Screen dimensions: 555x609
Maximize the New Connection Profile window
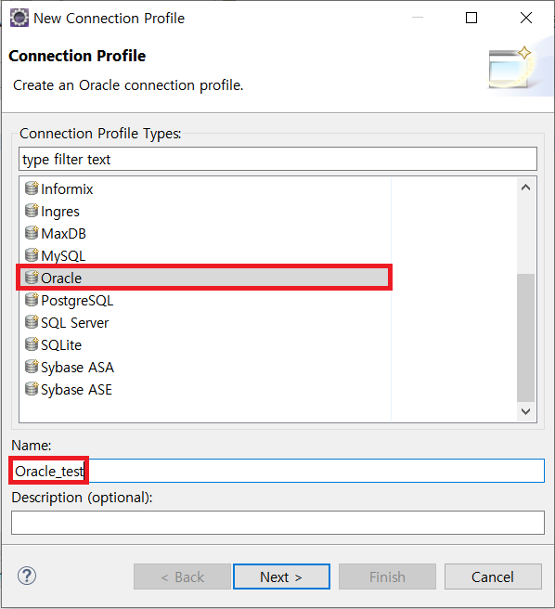coord(471,18)
